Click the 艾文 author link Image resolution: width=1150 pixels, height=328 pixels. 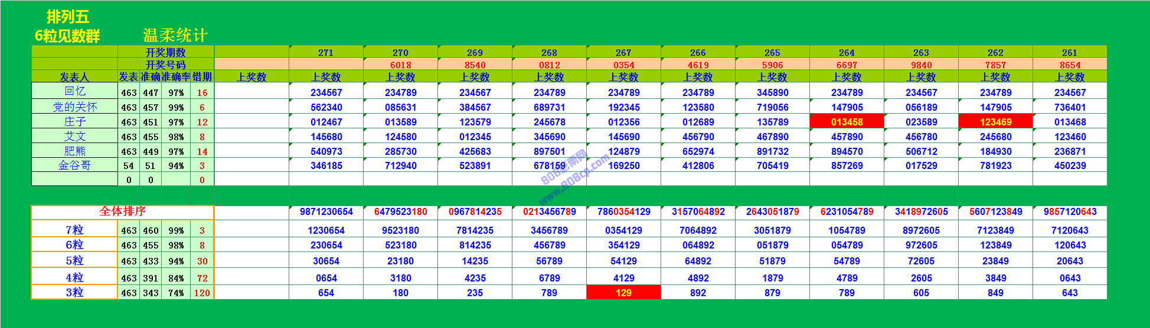click(x=74, y=136)
